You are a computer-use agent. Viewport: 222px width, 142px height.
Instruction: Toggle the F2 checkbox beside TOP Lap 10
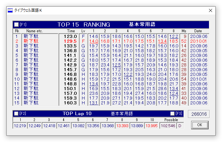[16, 114]
